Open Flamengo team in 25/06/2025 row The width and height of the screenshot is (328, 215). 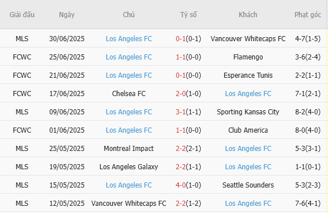coord(248,57)
